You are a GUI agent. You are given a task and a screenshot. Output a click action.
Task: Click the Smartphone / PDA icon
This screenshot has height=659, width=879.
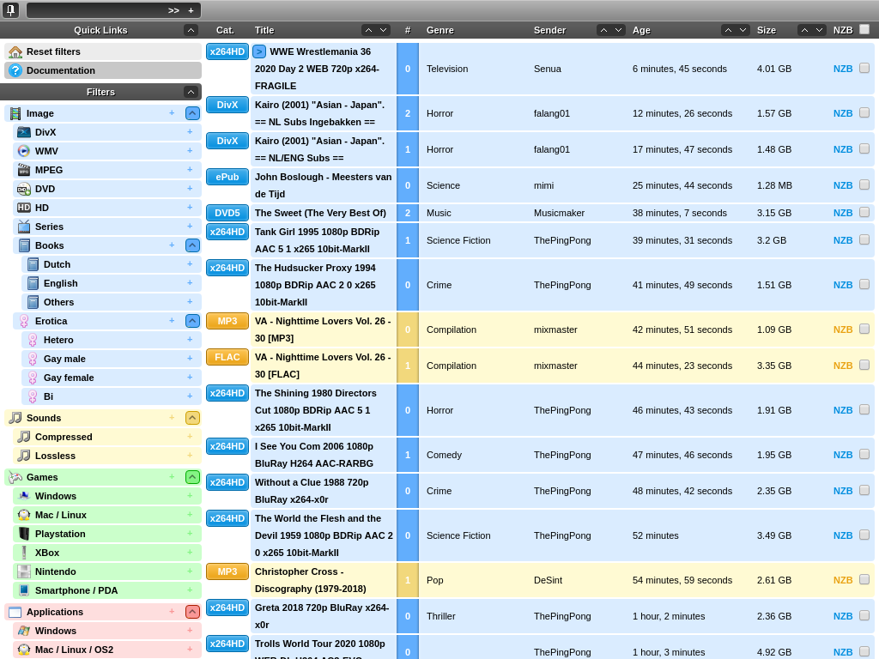[x=24, y=590]
